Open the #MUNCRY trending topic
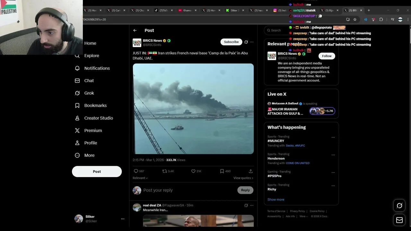The height and width of the screenshot is (231, 411). point(276,141)
